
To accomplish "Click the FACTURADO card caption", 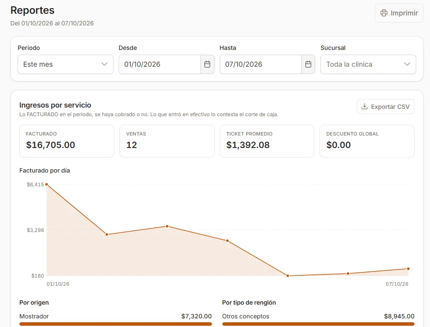I will tap(41, 134).
